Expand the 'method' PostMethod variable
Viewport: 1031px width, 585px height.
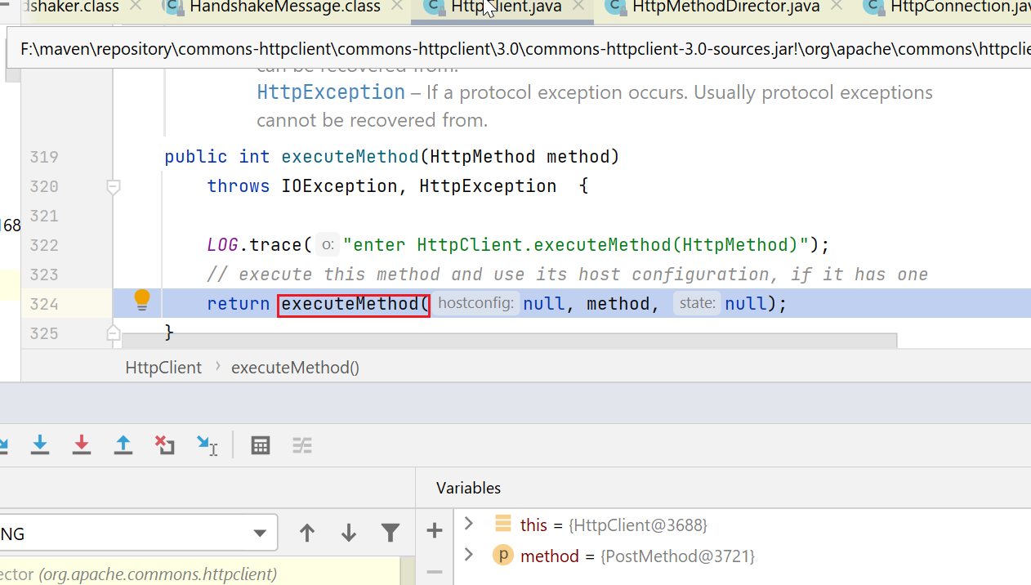(x=468, y=555)
